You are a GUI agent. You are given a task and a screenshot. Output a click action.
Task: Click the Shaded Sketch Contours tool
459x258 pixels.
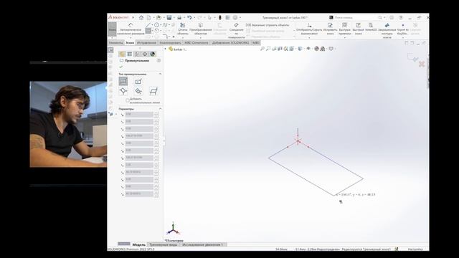pos(387,31)
